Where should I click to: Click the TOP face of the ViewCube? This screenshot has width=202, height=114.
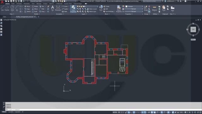point(193,29)
